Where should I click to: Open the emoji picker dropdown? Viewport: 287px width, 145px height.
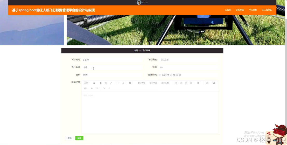207,83
